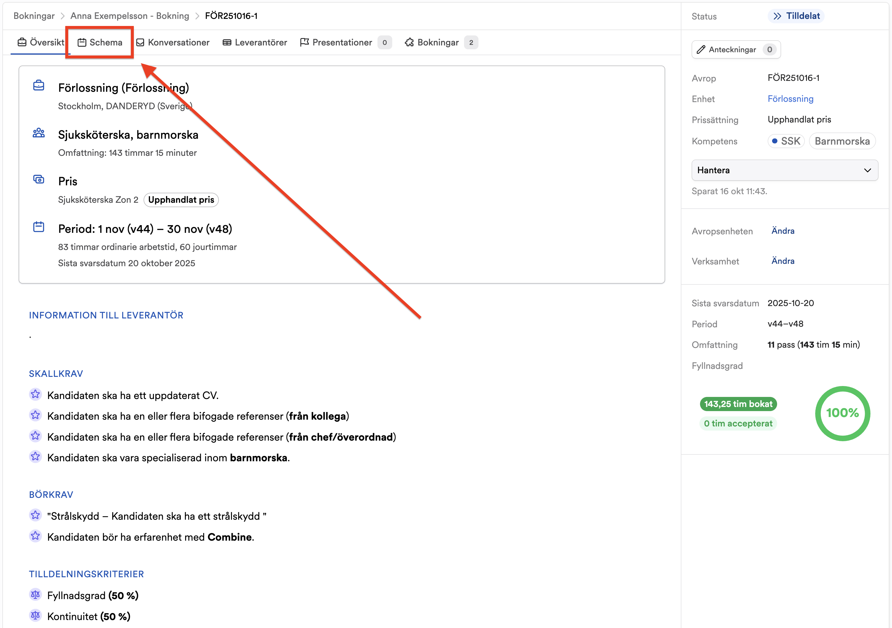Click the Leverantörer tab icon
Viewport: 892px width, 628px height.
pos(227,42)
